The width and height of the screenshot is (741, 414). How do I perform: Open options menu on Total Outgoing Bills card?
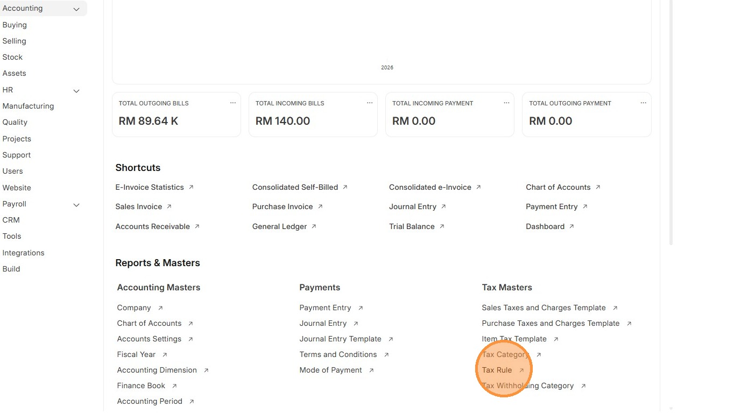point(233,103)
